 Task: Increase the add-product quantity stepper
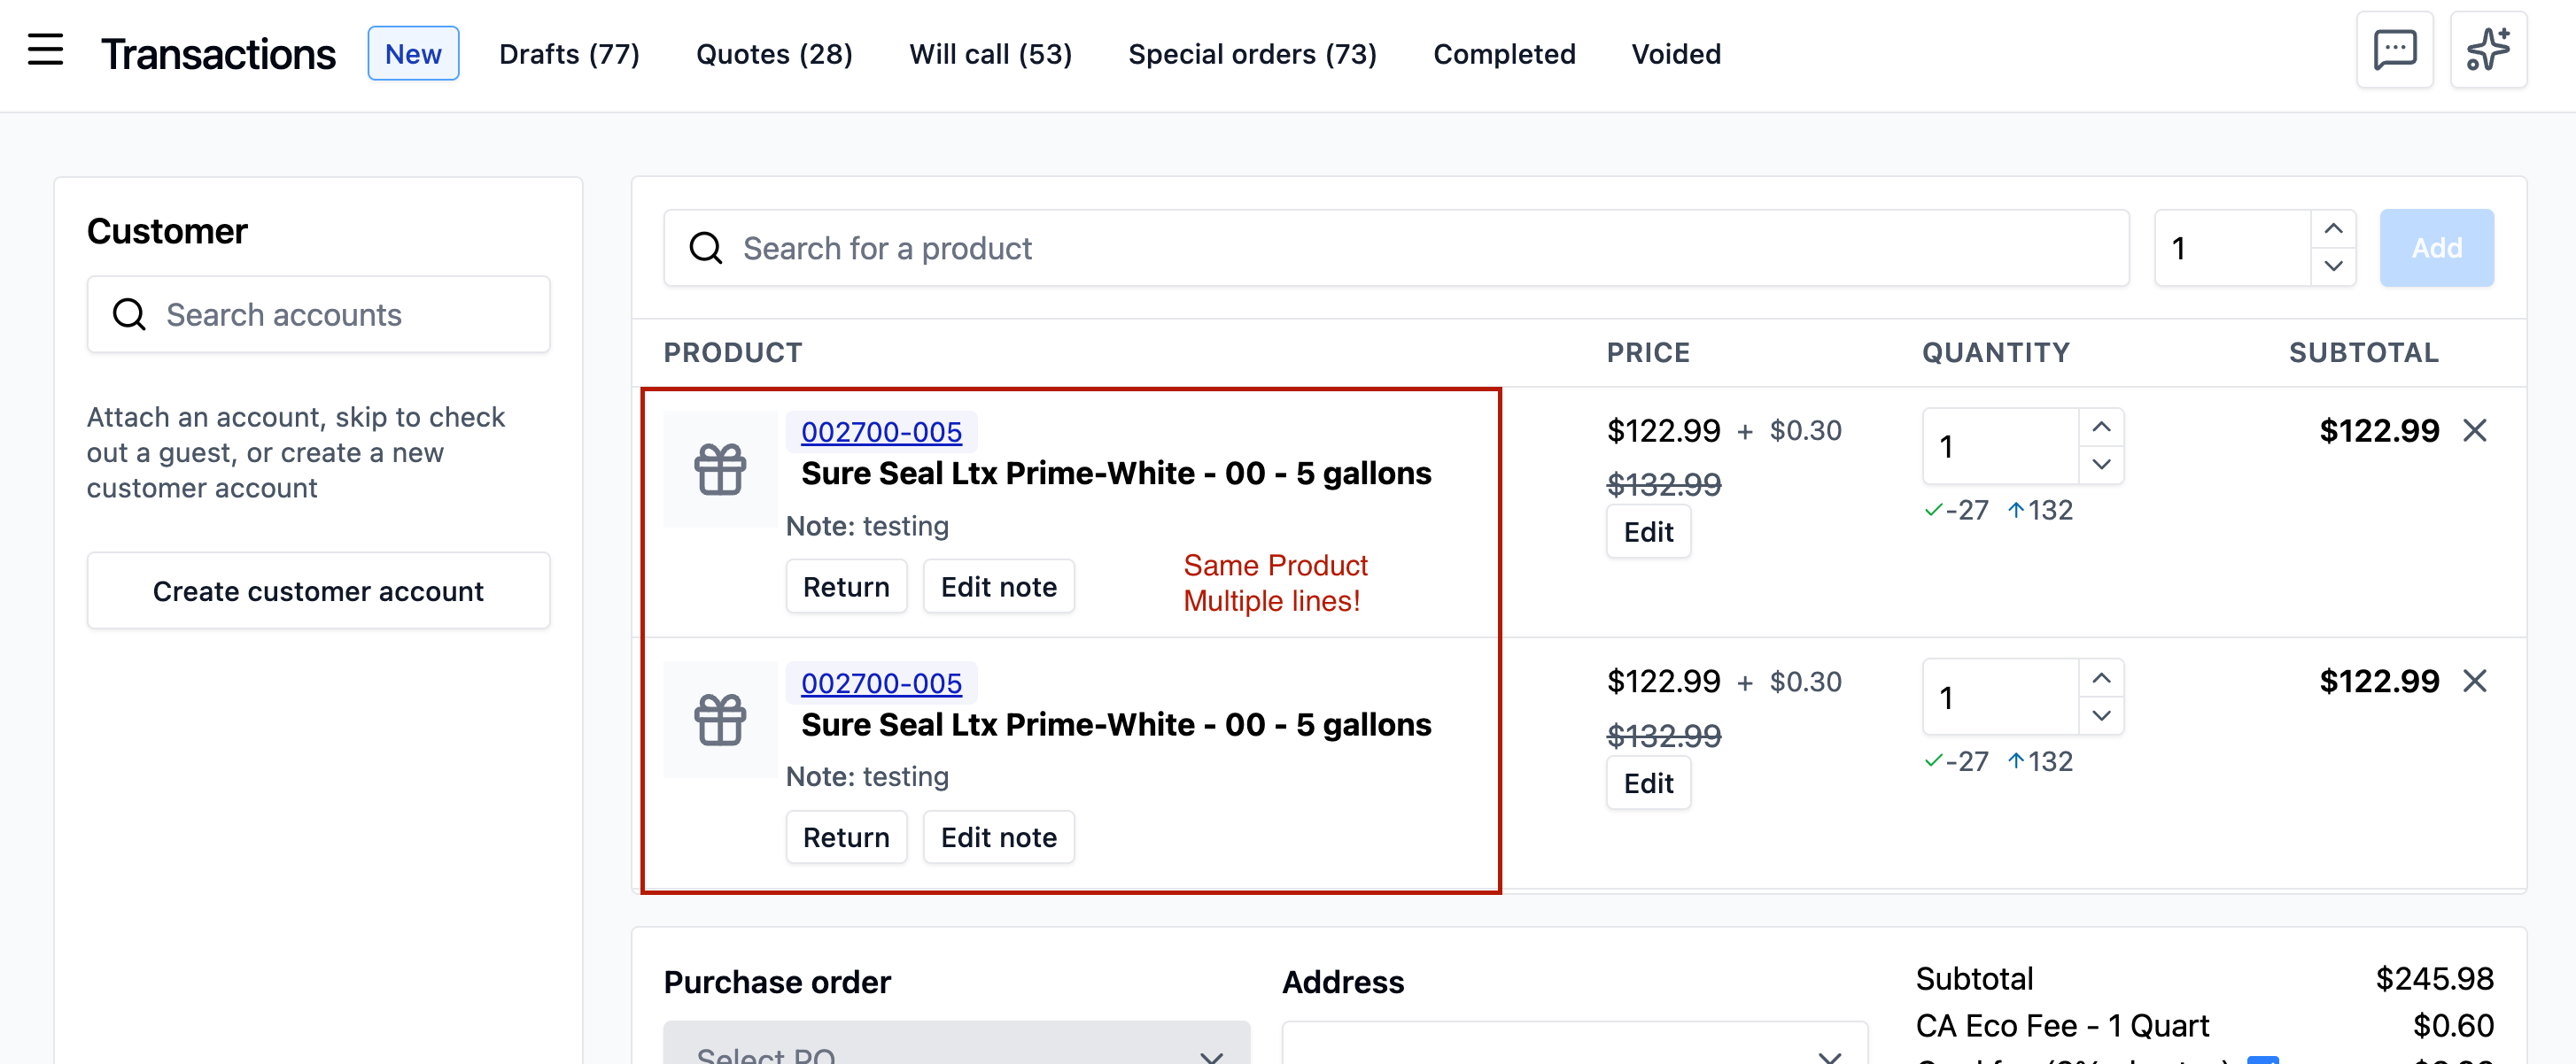(2333, 228)
